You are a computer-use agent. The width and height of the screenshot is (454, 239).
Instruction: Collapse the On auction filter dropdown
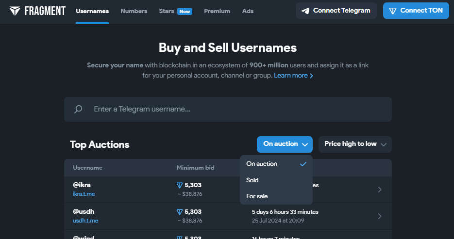coord(285,144)
